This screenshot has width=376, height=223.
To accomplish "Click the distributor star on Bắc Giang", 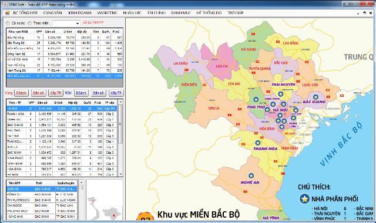I will pyautogui.click(x=315, y=97).
